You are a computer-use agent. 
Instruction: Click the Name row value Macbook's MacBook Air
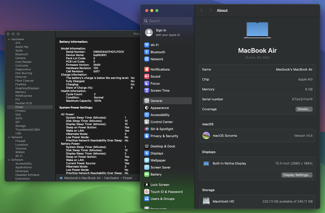pyautogui.click(x=294, y=69)
